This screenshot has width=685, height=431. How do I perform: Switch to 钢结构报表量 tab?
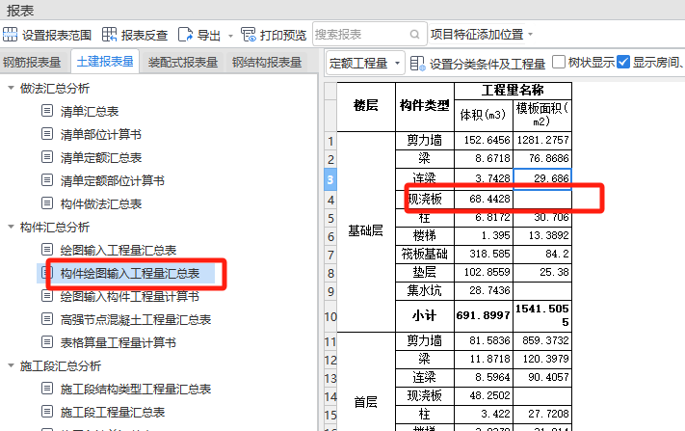[x=267, y=63]
